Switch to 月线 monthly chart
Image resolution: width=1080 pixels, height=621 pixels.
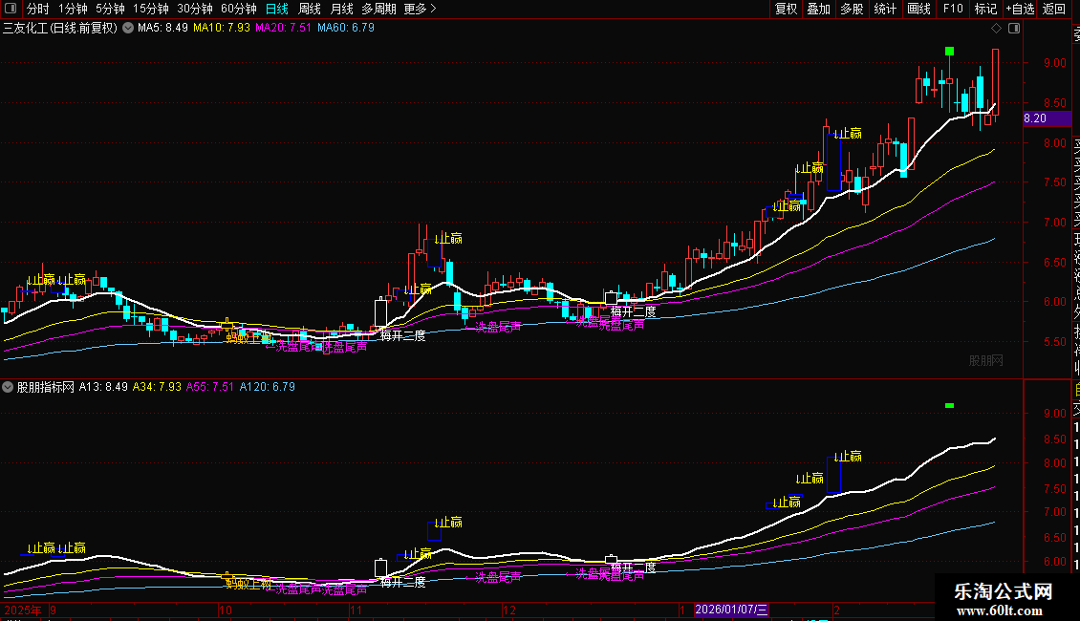pyautogui.click(x=341, y=9)
